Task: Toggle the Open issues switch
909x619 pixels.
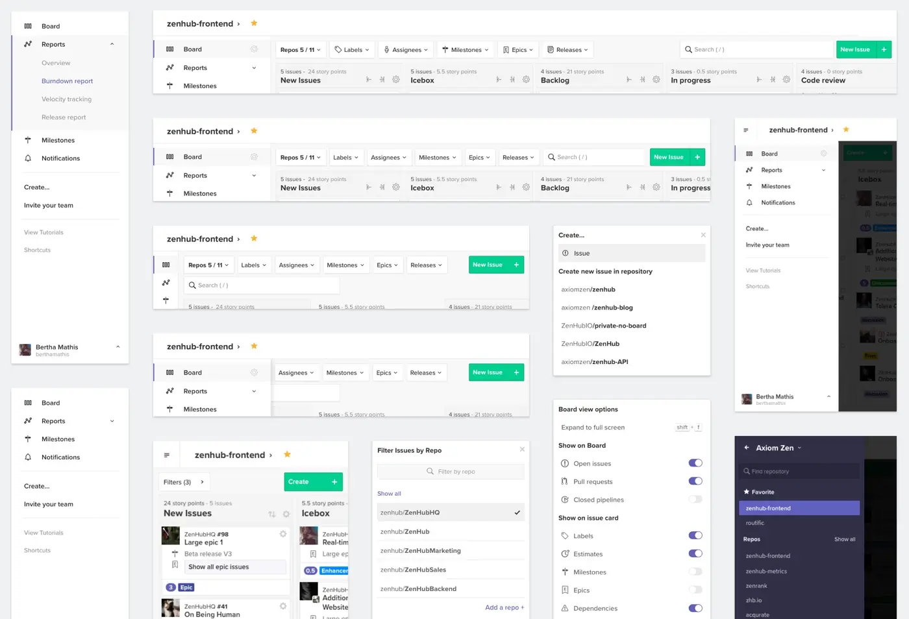Action: point(695,463)
